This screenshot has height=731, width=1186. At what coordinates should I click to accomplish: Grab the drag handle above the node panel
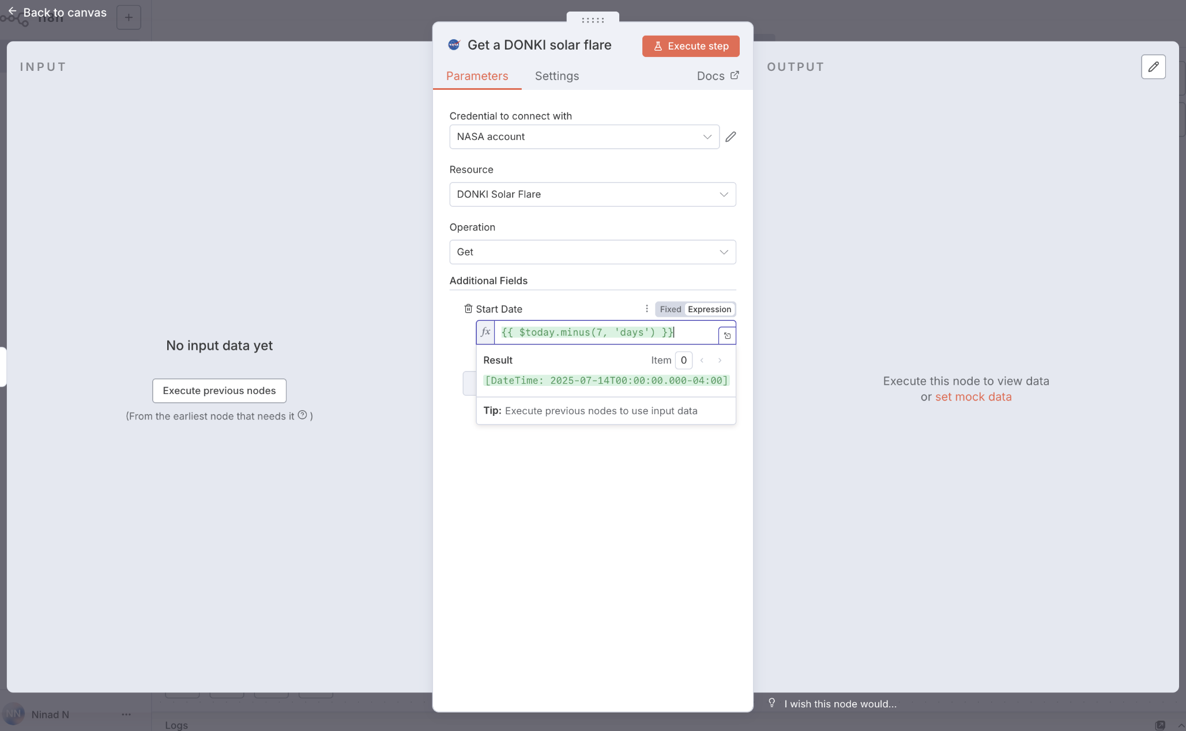pos(593,20)
